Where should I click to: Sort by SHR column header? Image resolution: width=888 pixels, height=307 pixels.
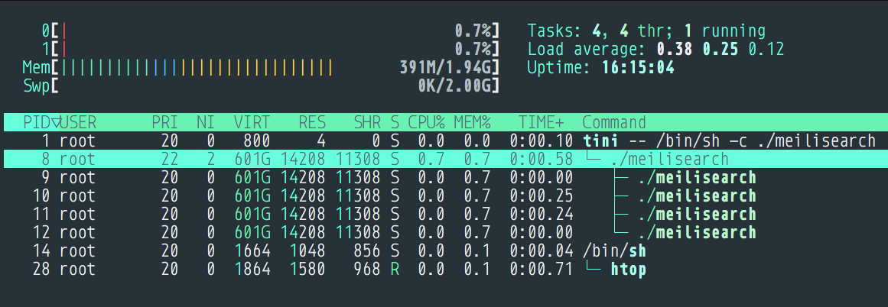tap(366, 122)
